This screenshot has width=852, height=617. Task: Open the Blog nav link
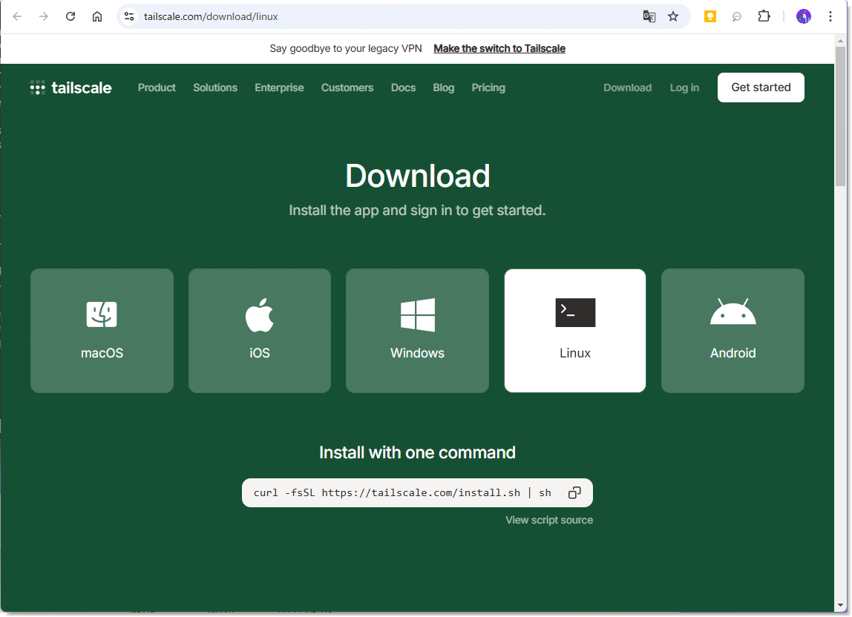443,88
